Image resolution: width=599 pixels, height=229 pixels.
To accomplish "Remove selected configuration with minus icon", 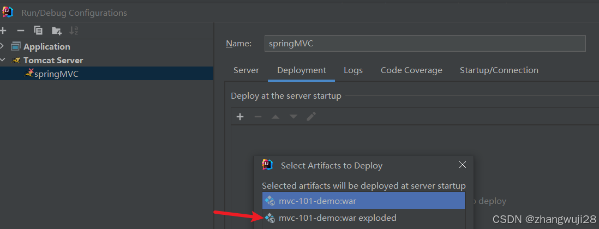I will [21, 31].
